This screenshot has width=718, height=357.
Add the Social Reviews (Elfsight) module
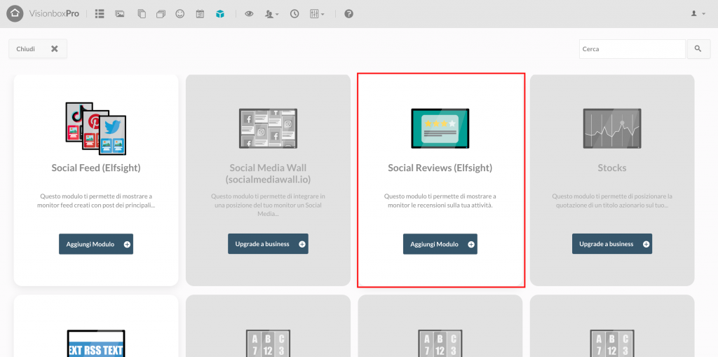click(x=440, y=244)
